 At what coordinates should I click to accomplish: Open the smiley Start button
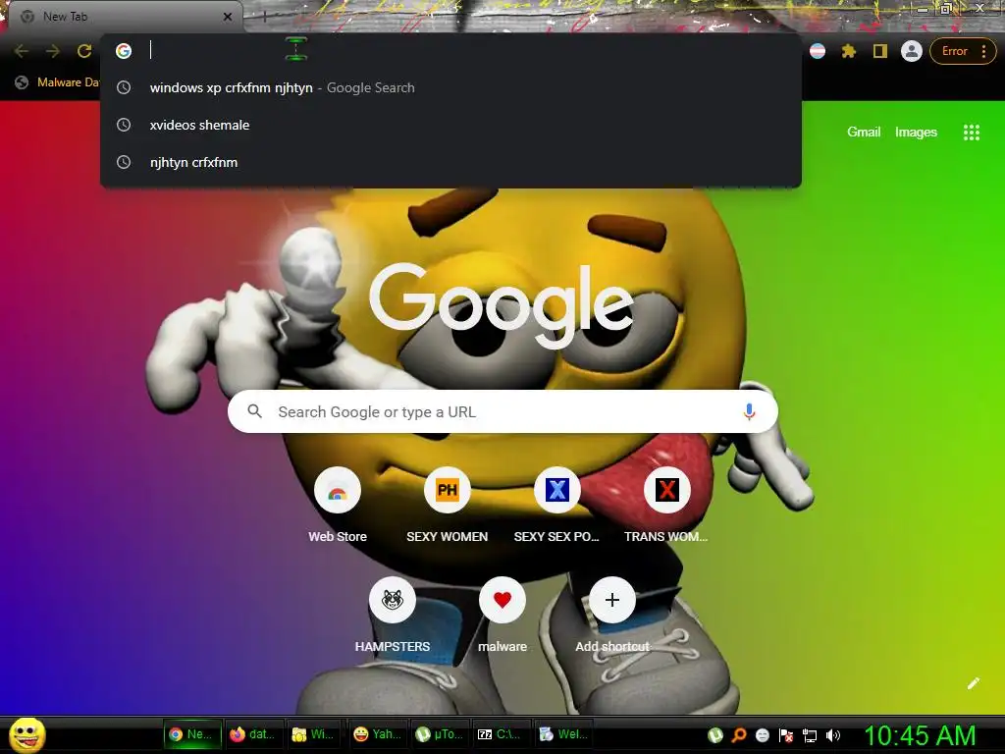(x=26, y=734)
